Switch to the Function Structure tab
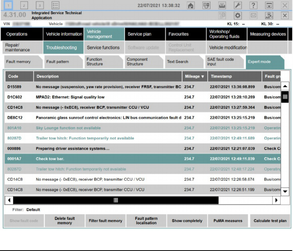The image size is (293, 251). 104,62
